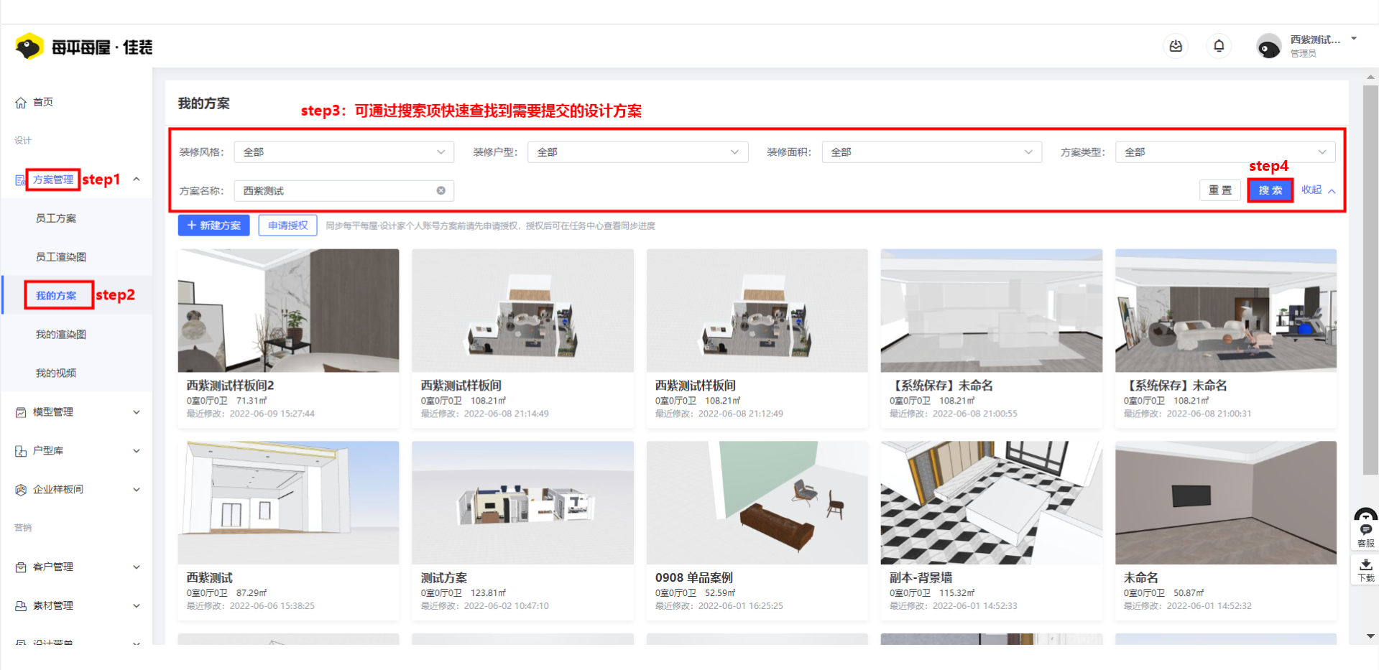Click the area text 123.81㎡

point(488,593)
